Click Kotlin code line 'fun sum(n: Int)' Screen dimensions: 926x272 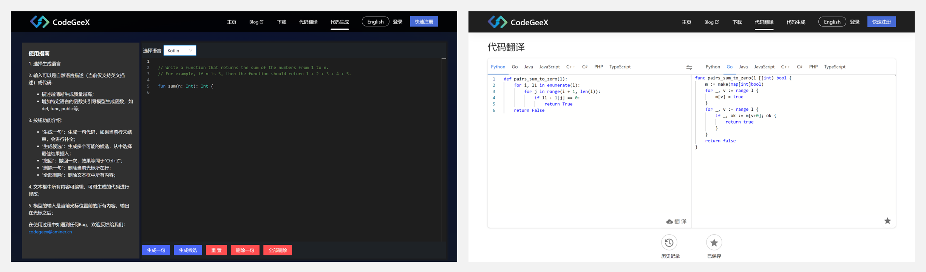[x=186, y=86]
